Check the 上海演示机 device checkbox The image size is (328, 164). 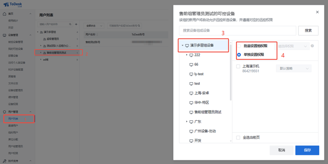pyautogui.click(x=238, y=66)
